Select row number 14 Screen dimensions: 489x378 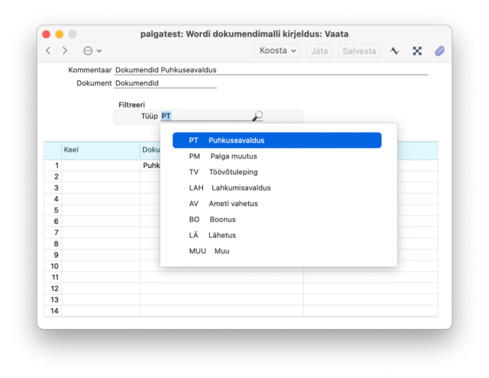point(54,311)
